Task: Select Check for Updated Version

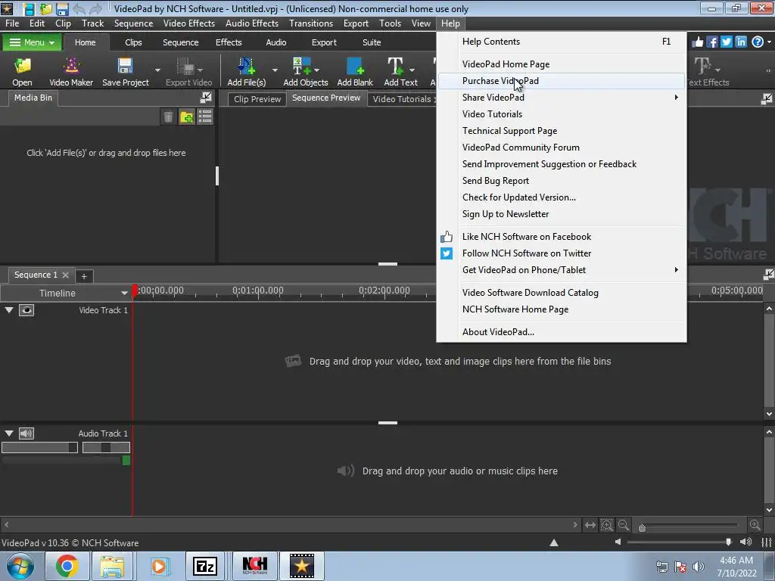Action: pos(562,197)
